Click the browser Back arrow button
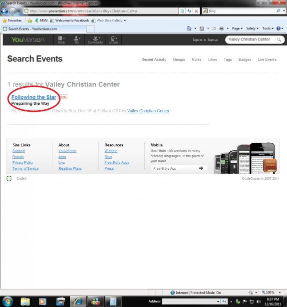The image size is (287, 307). (x=4, y=11)
